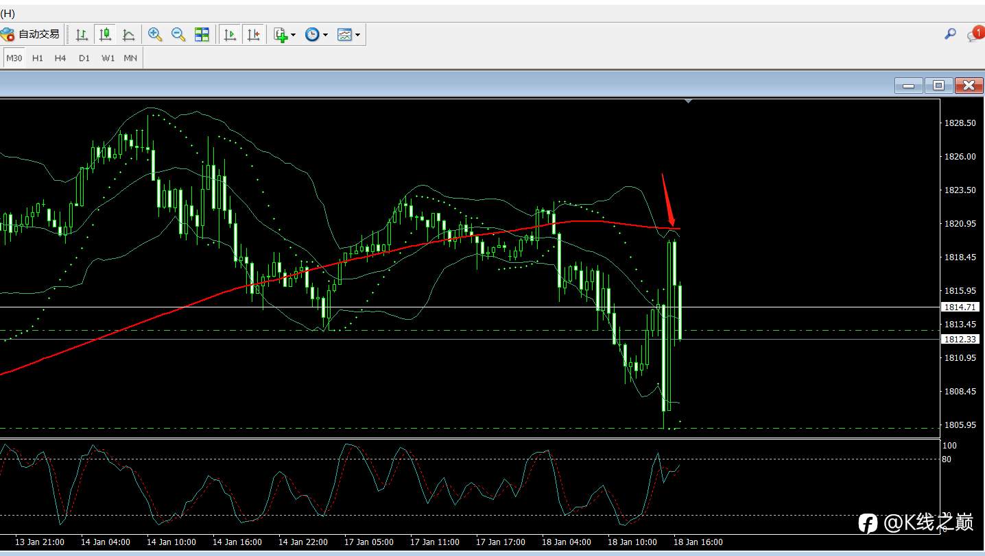Screen dimensions: 985x556
Task: Click the chart shift triangle marker
Action: coord(689,101)
